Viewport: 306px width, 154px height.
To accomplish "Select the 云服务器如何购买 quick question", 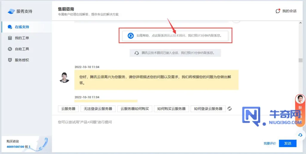I will [x=135, y=109].
